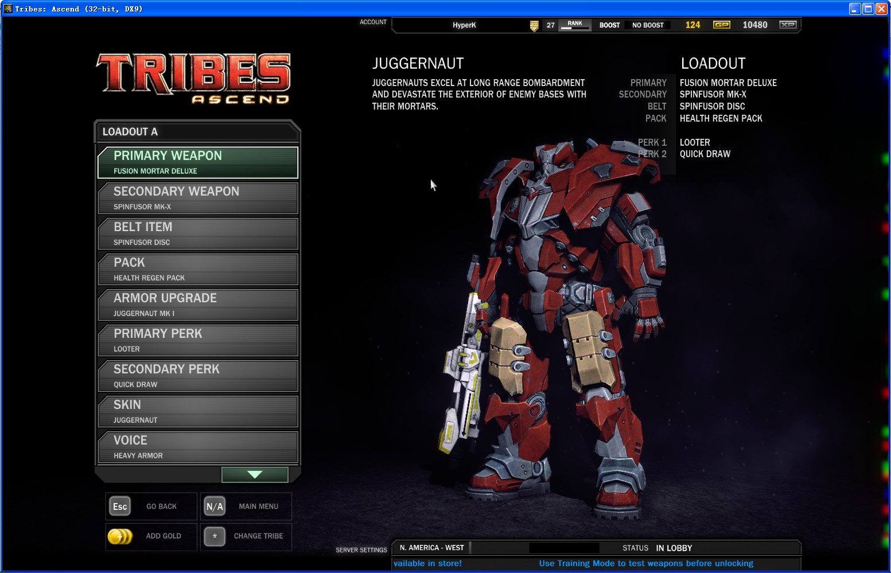
Task: Click the Go Back label
Action: tap(161, 506)
